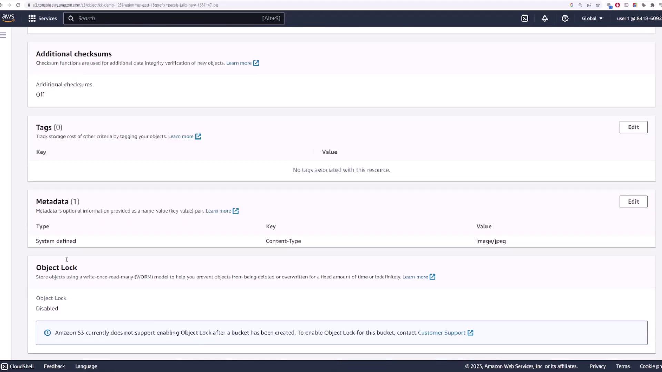Open the Language selector in footer
The width and height of the screenshot is (662, 372).
click(x=86, y=366)
